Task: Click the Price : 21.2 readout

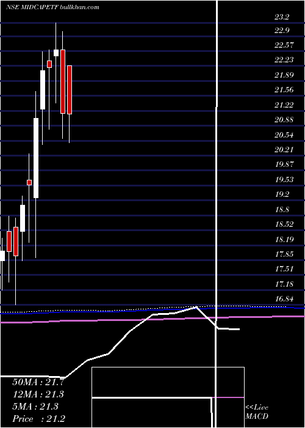Action: 38,419
